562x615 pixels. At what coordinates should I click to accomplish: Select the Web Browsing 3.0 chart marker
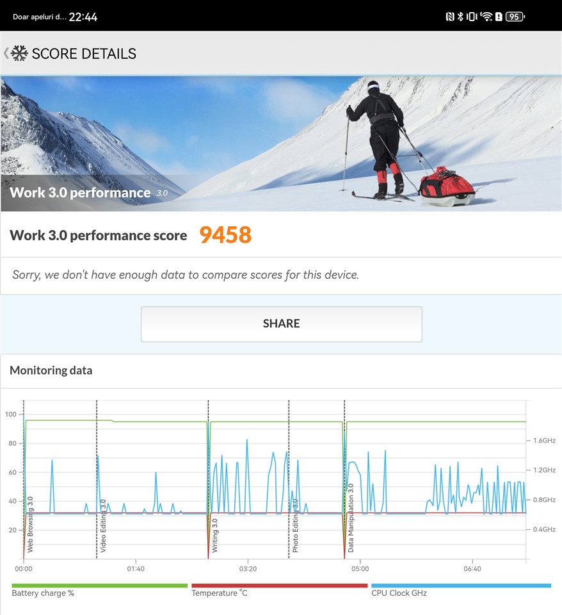coord(30,525)
